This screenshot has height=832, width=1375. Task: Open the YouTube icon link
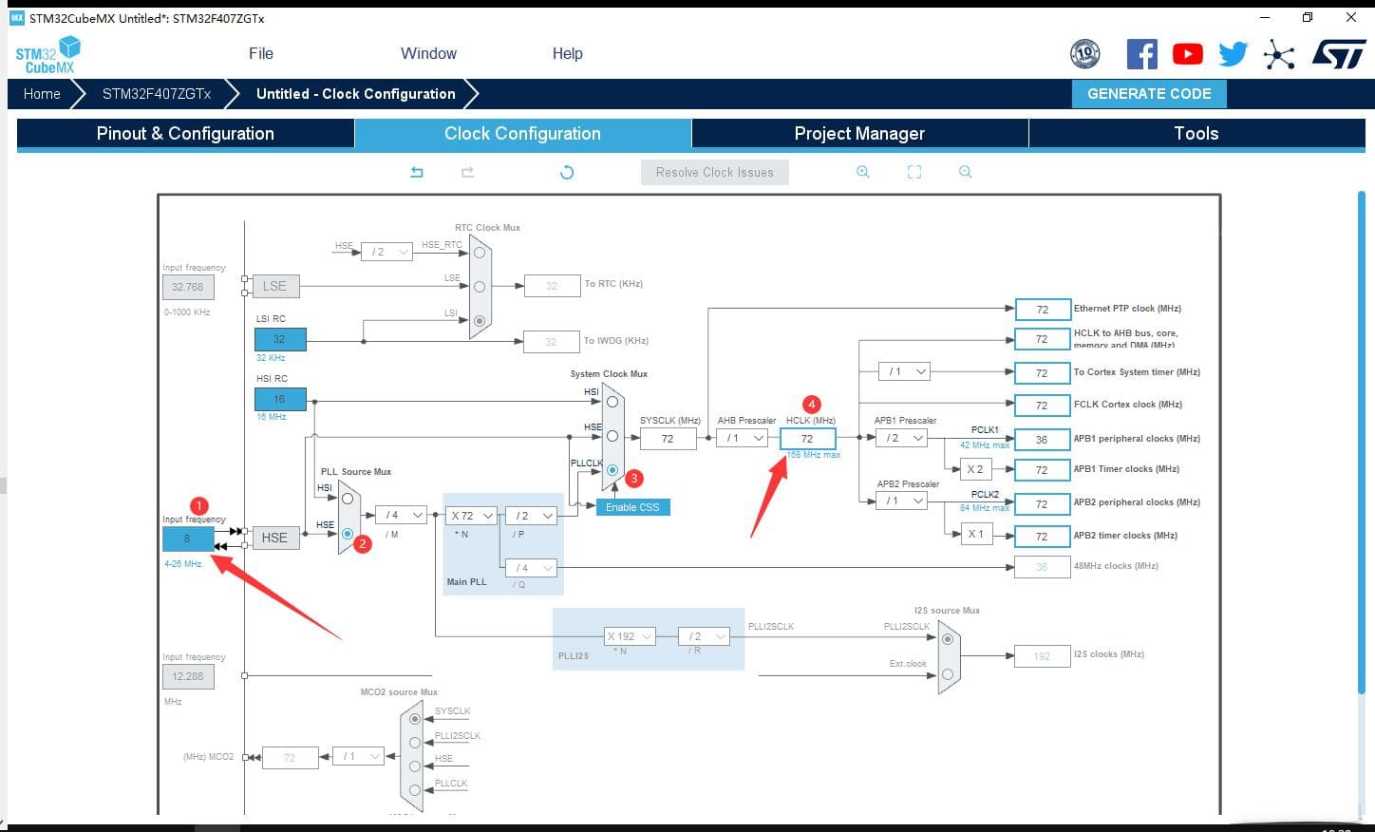coord(1187,54)
